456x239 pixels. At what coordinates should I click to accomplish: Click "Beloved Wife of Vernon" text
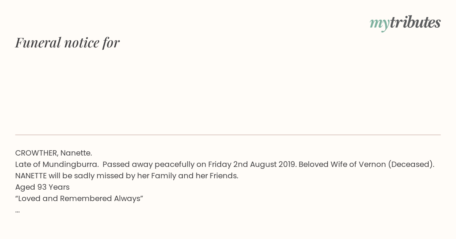point(342,164)
